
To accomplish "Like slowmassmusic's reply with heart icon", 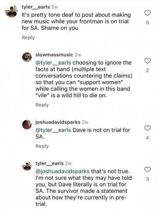I will coord(147,61).
